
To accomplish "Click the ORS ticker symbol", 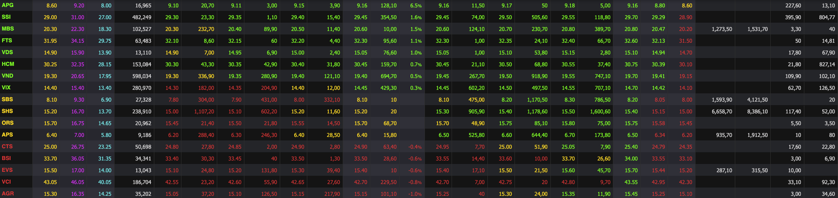I will (x=7, y=123).
